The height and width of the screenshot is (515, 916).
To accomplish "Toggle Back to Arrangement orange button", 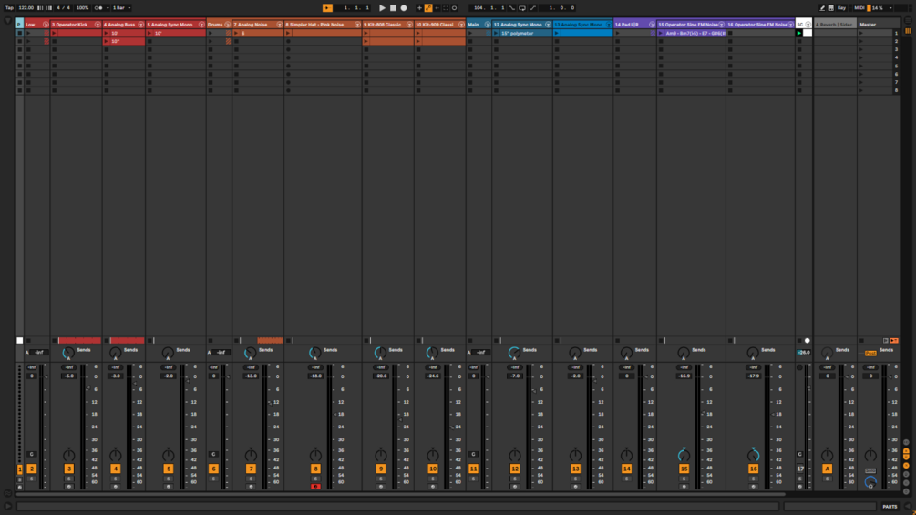I will pyautogui.click(x=894, y=340).
